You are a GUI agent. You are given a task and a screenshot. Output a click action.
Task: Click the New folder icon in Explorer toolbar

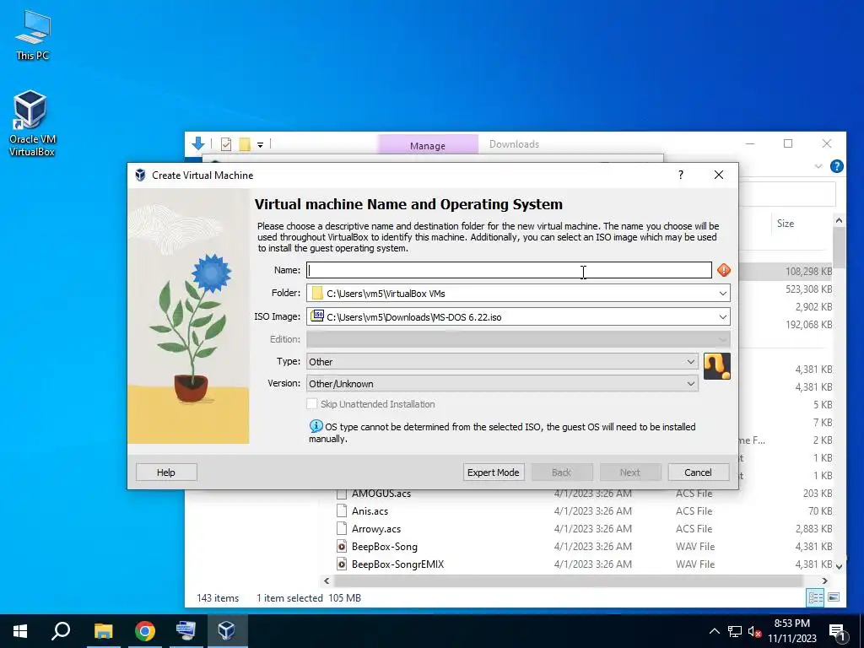[x=245, y=144]
